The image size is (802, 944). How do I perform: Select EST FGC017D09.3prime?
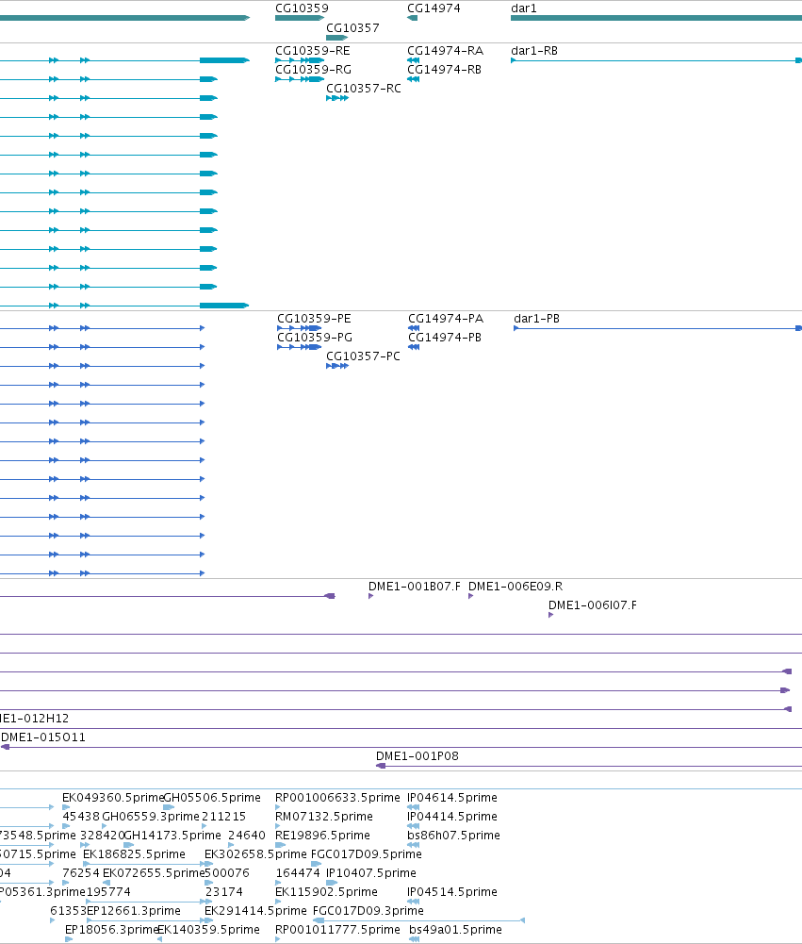(x=368, y=911)
